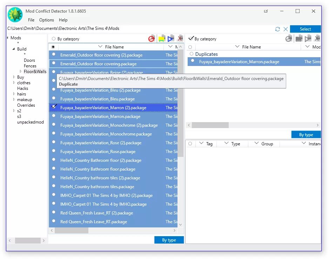Toggle the left panel By category option
This screenshot has height=259, width=329.
(x=54, y=39)
